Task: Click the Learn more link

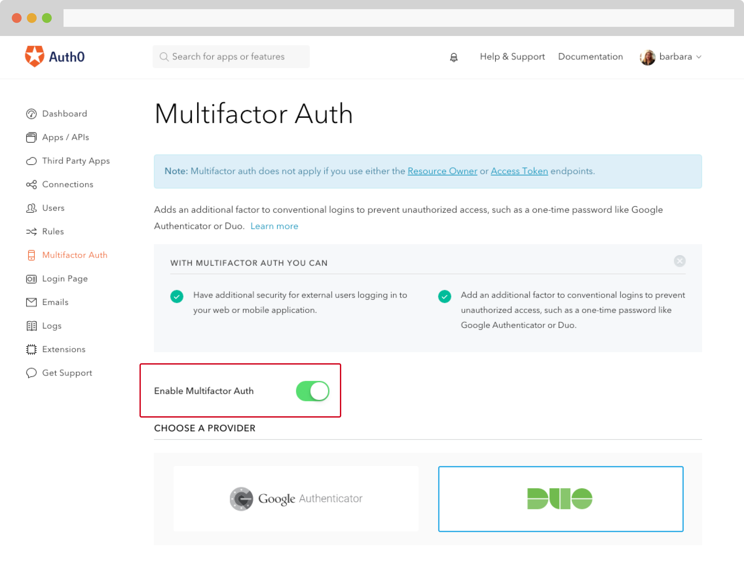Action: (x=274, y=226)
